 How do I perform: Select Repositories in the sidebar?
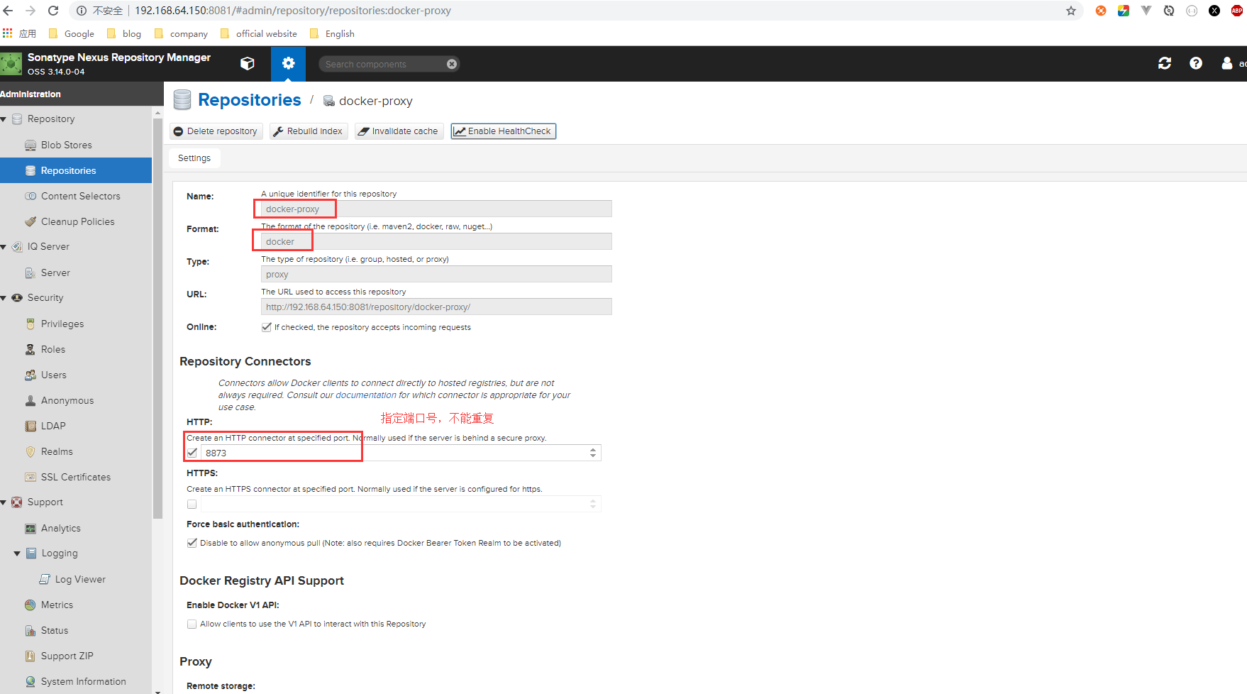[76, 170]
